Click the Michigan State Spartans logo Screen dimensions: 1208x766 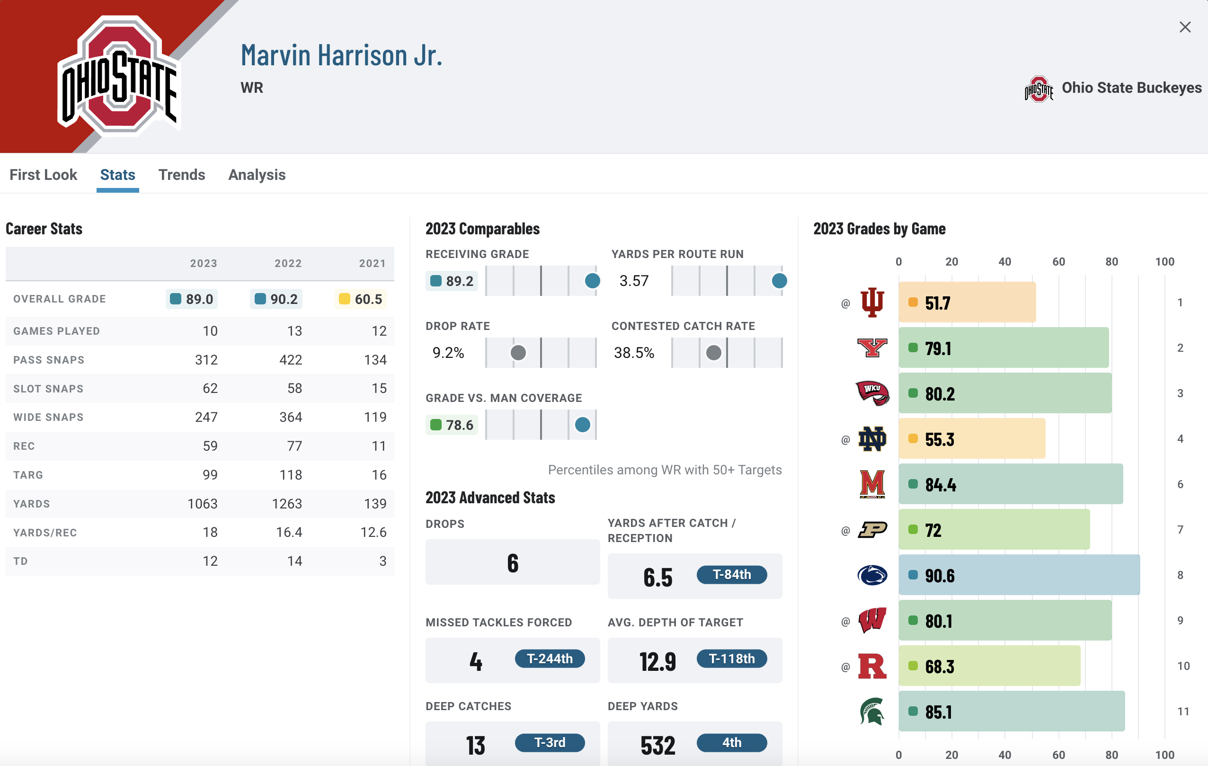[872, 712]
